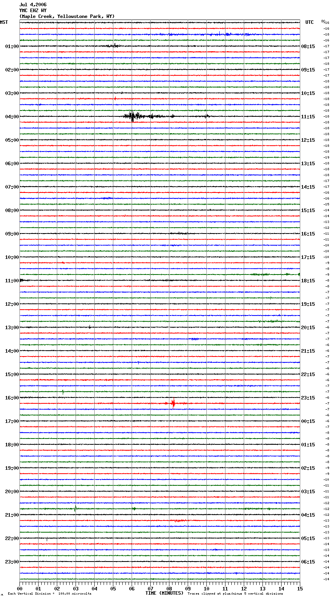Select the 10:00 MST time label

[12, 257]
